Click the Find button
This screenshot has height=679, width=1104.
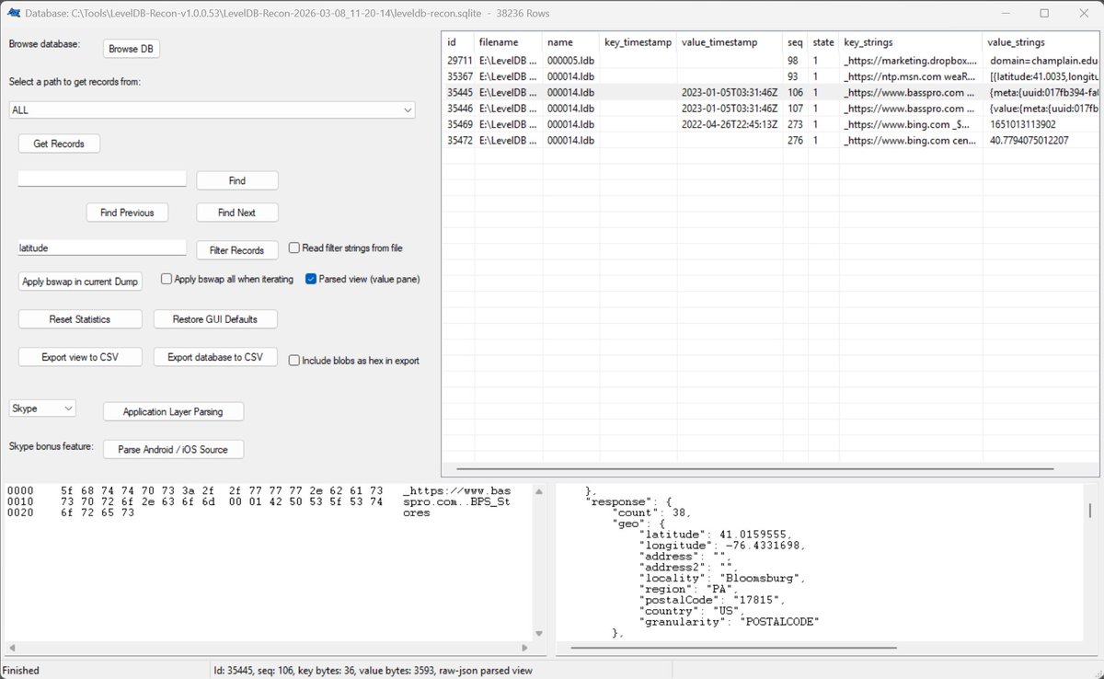pos(237,180)
